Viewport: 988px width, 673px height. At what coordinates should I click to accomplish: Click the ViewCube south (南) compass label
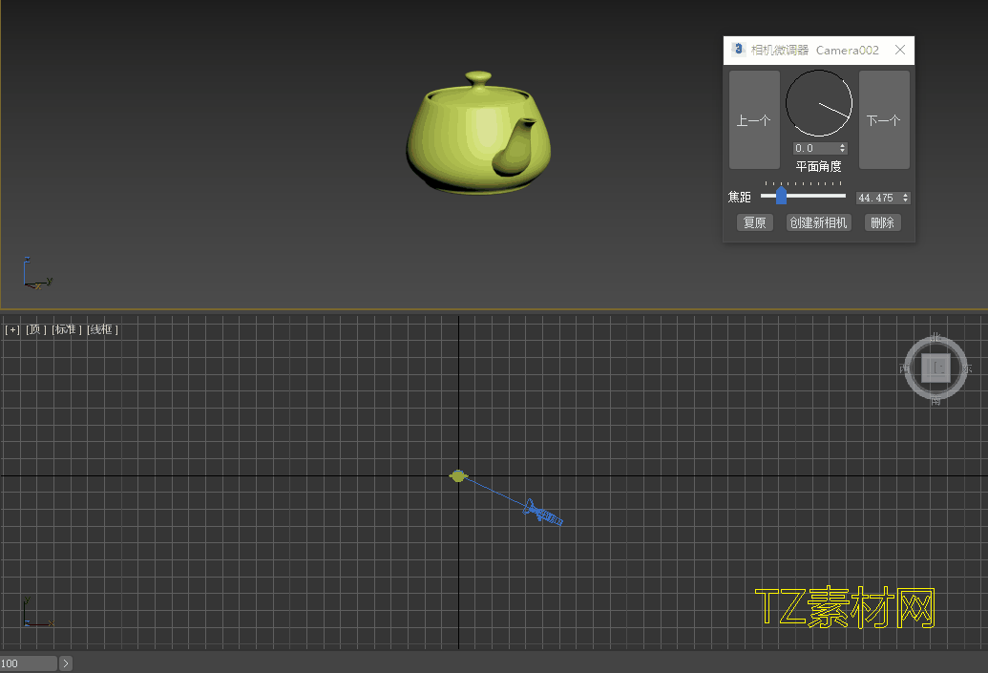tap(935, 401)
